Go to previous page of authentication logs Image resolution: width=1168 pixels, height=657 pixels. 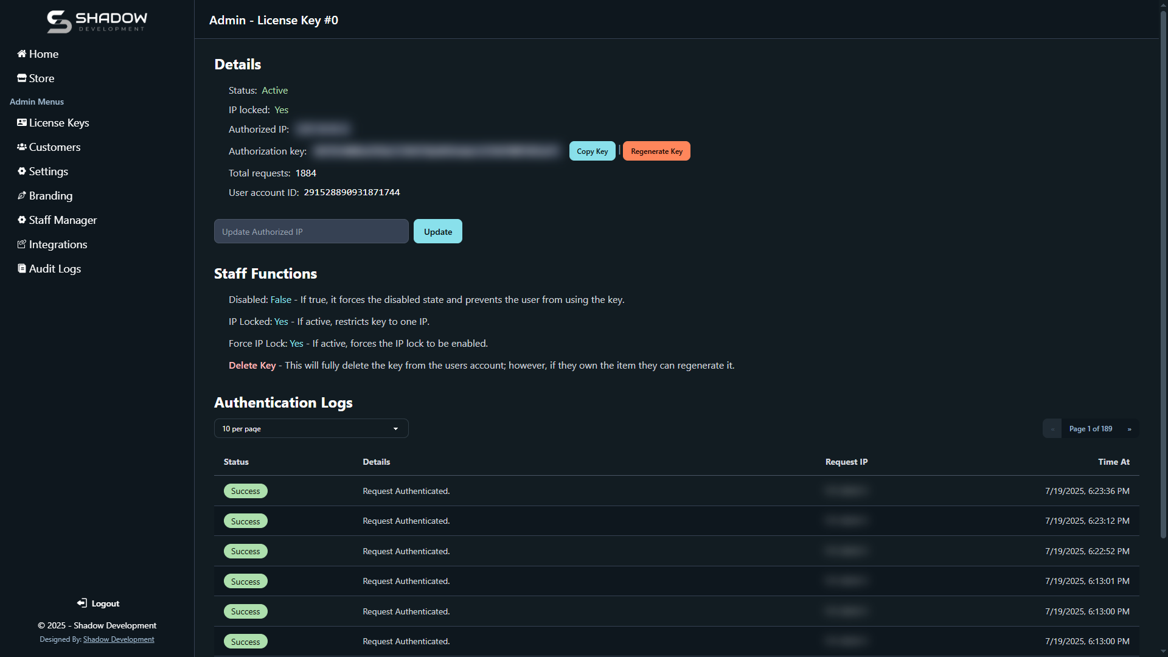[1052, 429]
